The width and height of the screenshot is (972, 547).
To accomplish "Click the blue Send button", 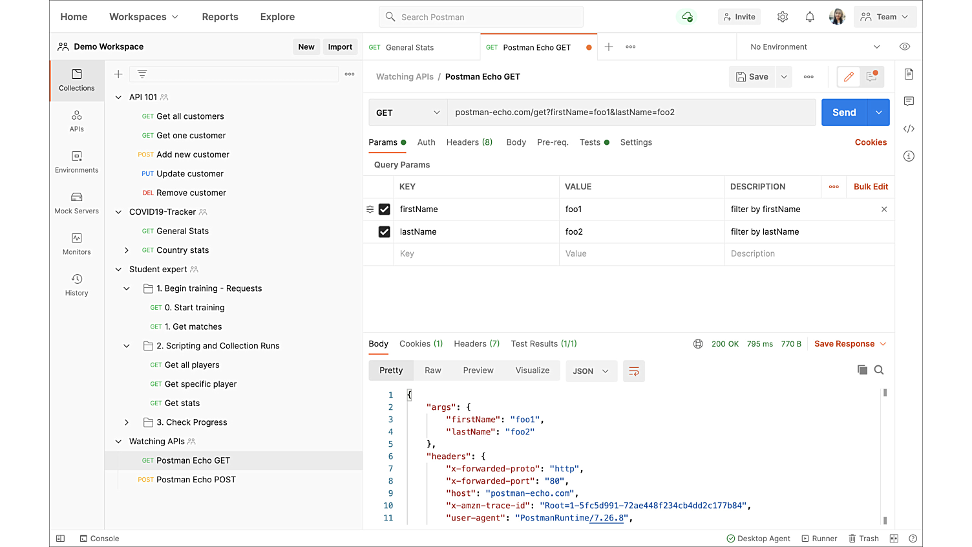I will coord(844,113).
